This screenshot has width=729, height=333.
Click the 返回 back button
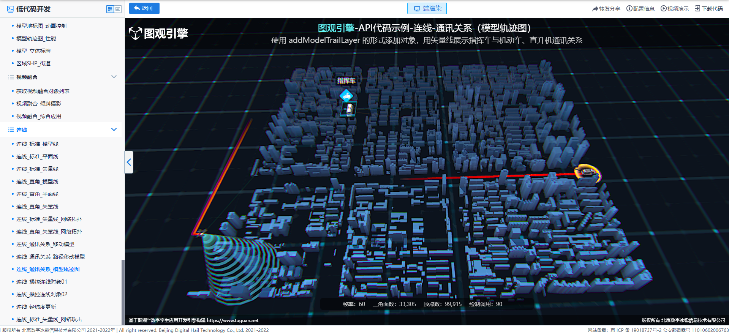pos(144,8)
